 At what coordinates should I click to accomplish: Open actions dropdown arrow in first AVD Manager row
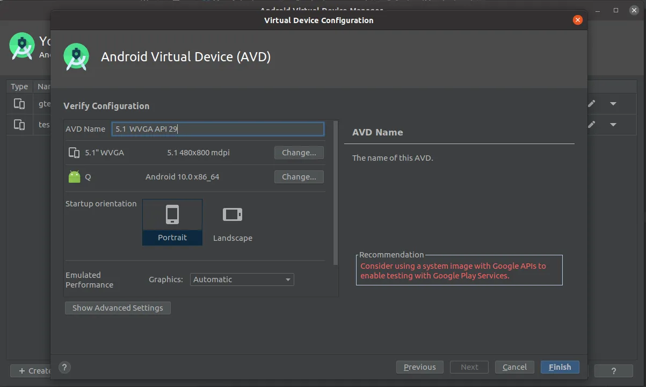point(613,104)
